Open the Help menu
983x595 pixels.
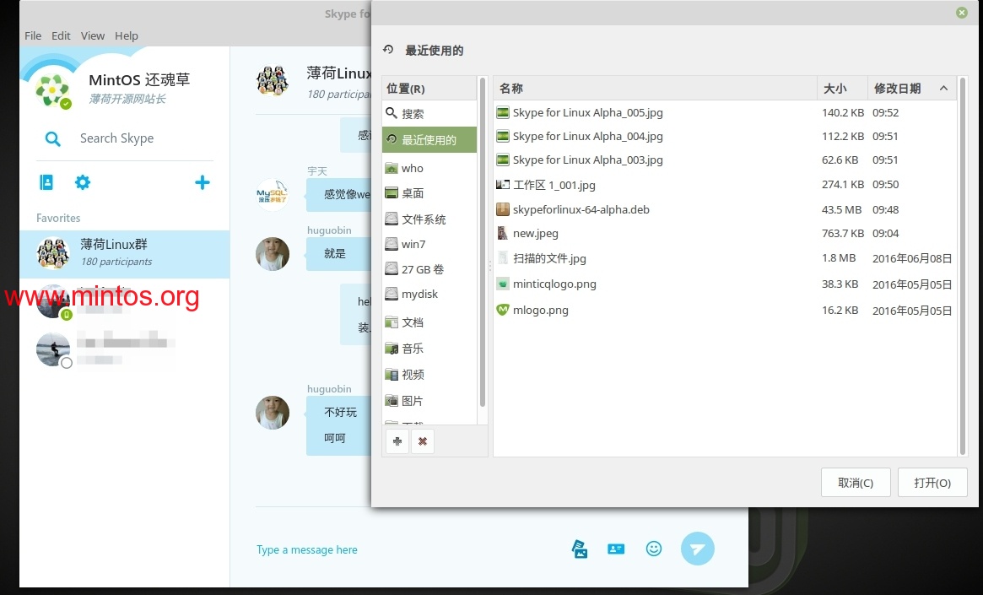[x=126, y=35]
